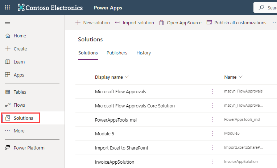The width and height of the screenshot is (277, 168).
Task: Open toolbar overflow ellipsis menu
Action: tap(274, 22)
